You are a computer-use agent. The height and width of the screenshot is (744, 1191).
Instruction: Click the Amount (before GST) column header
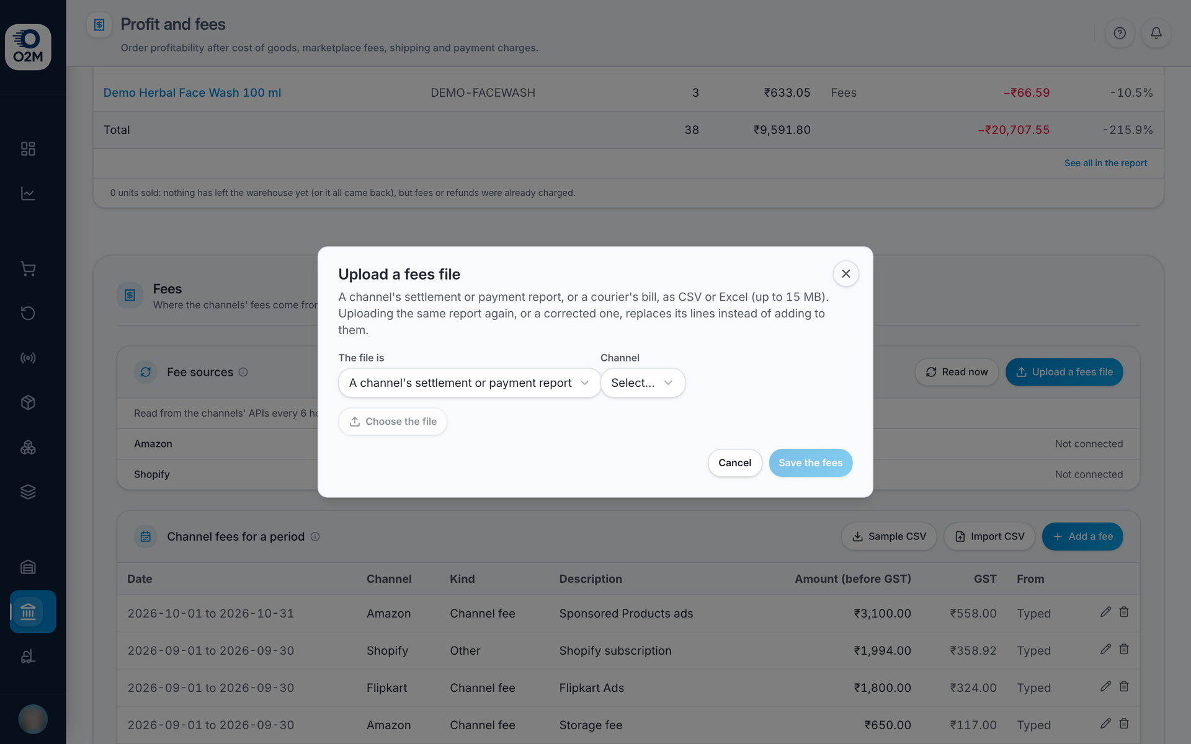(x=853, y=578)
